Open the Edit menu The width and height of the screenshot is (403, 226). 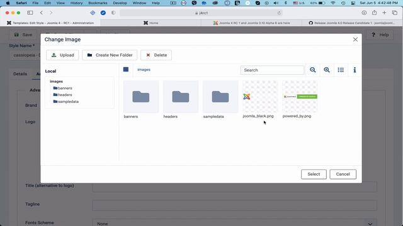(x=47, y=3)
